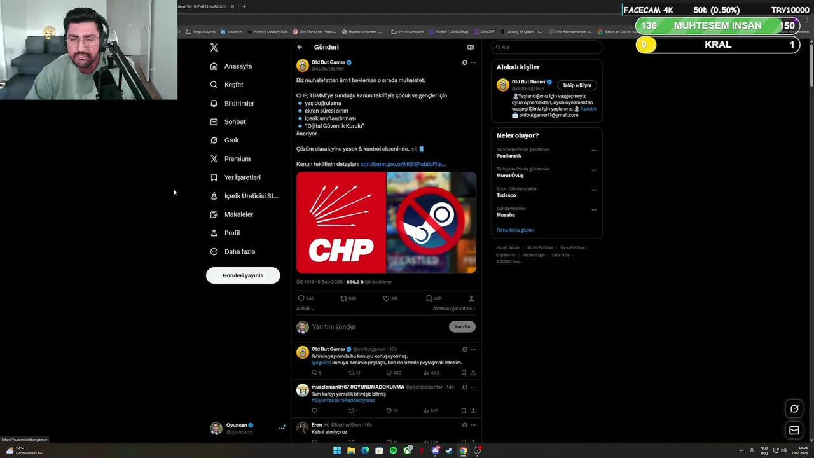
Task: Open the Windows Start button
Action: pyautogui.click(x=337, y=450)
